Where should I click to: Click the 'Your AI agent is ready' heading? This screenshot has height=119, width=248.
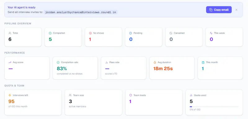pos(21,7)
